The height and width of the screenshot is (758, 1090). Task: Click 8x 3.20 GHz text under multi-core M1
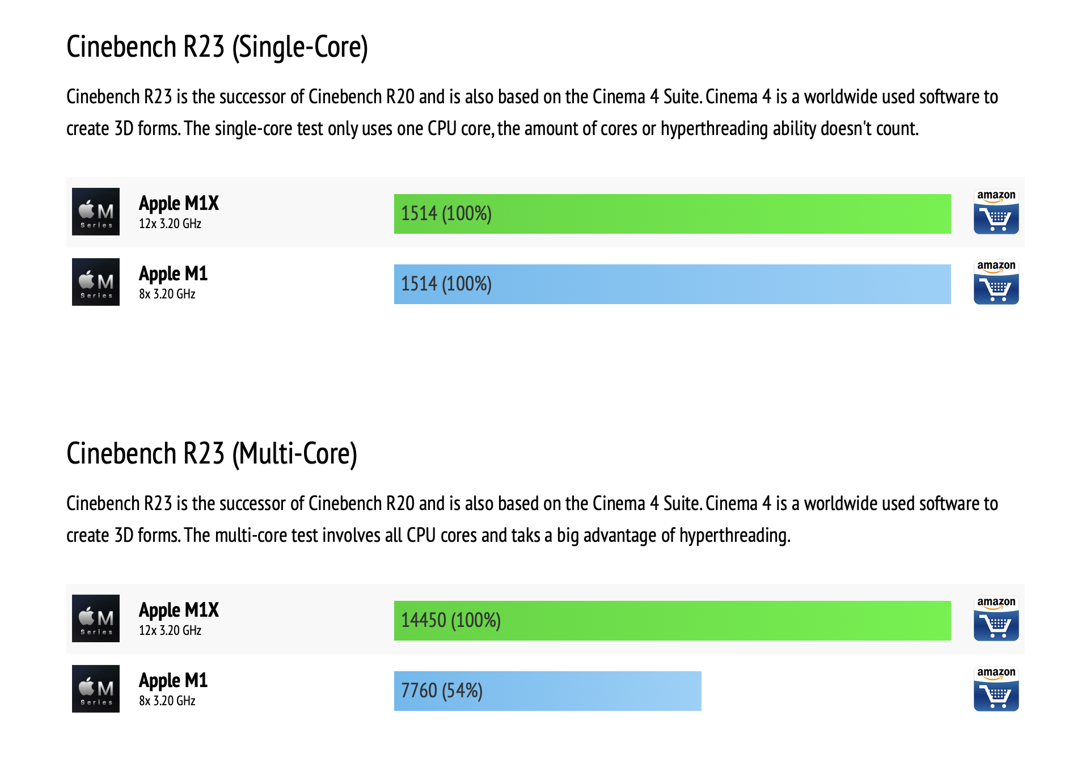pyautogui.click(x=167, y=701)
